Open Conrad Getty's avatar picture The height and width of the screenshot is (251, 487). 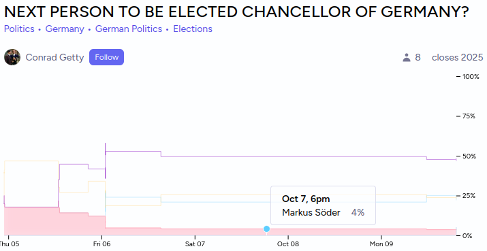point(12,57)
